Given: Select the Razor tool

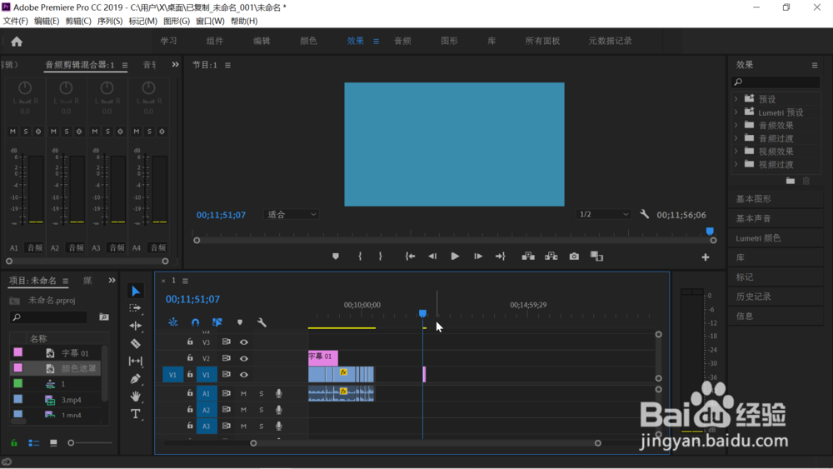Looking at the screenshot, I should tap(136, 343).
